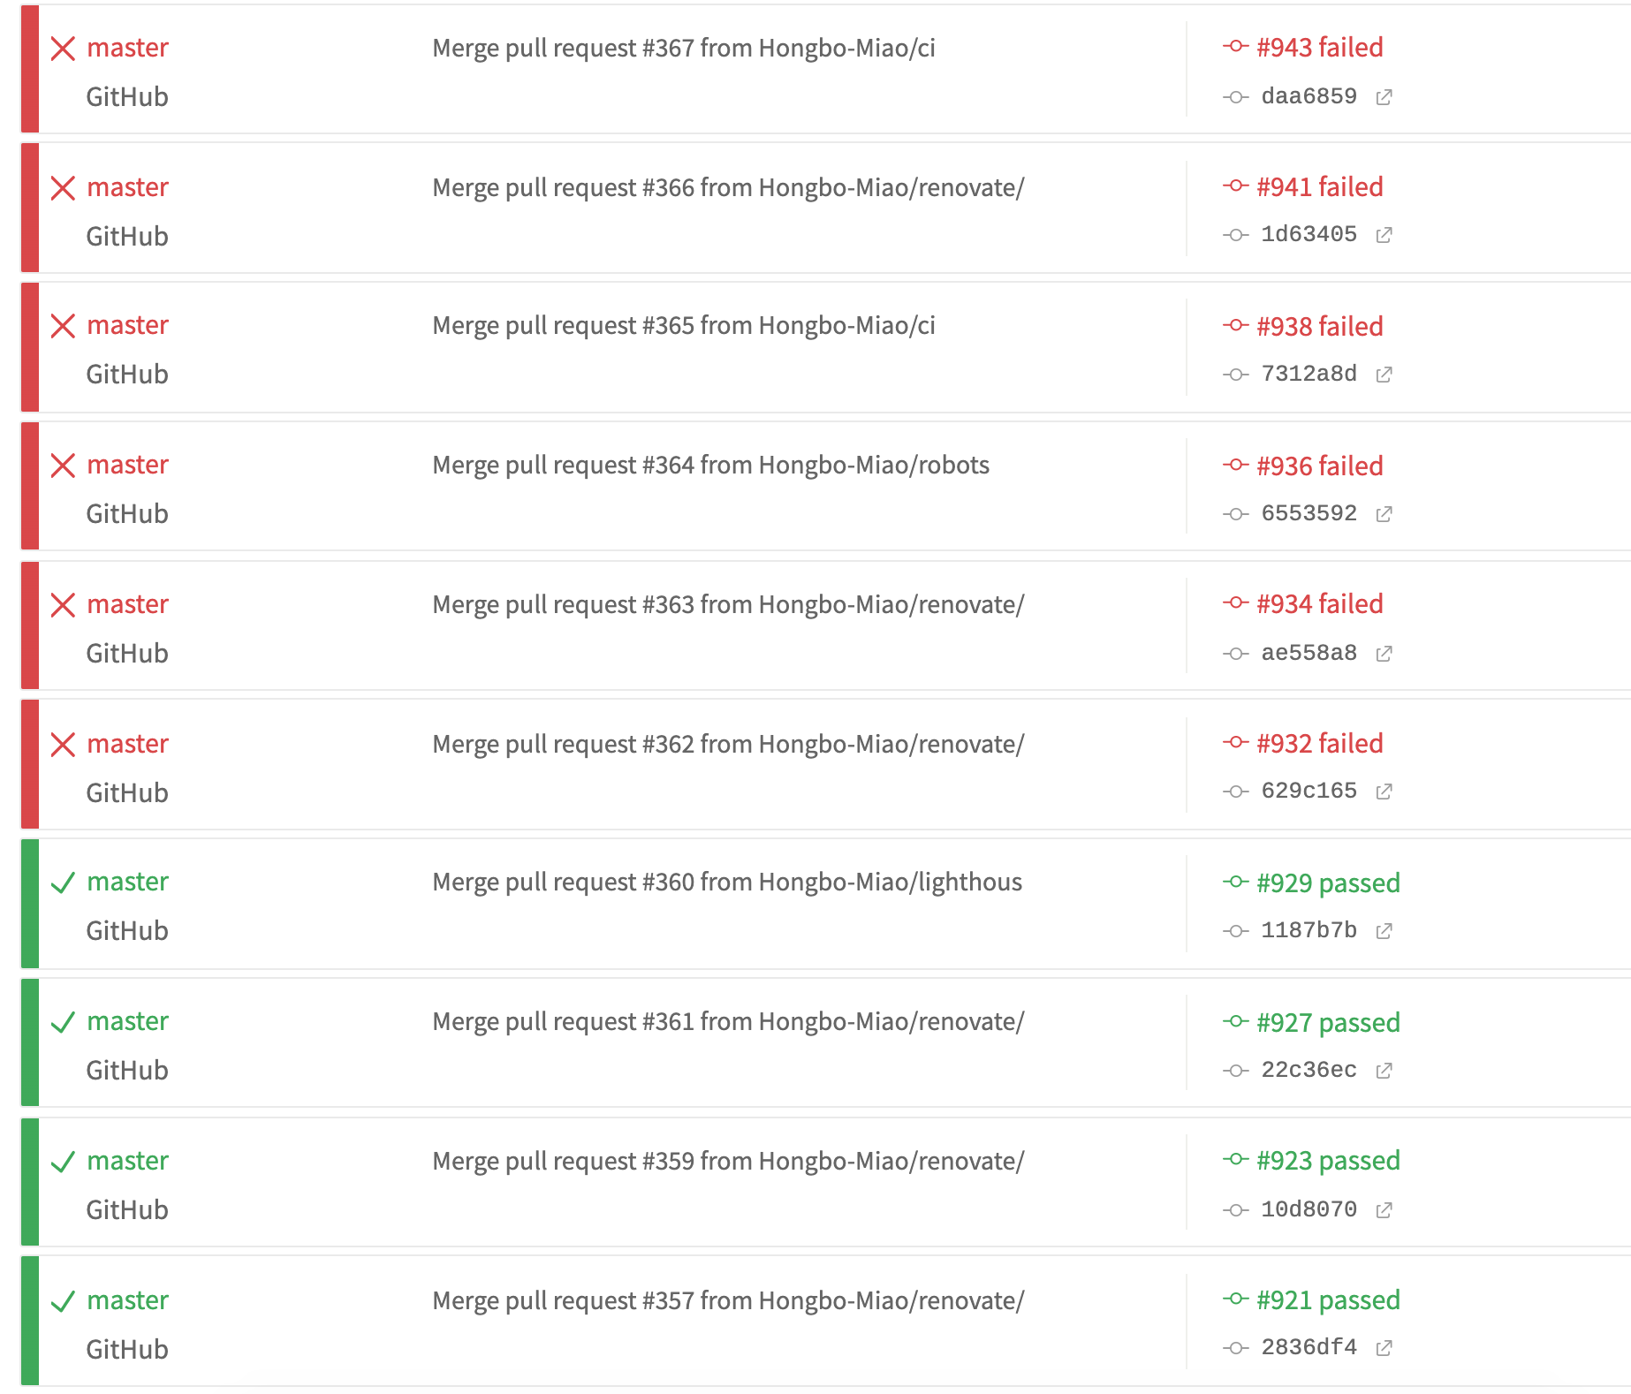This screenshot has height=1394, width=1631.
Task: Click the external link icon next to 629c165
Action: click(1384, 791)
